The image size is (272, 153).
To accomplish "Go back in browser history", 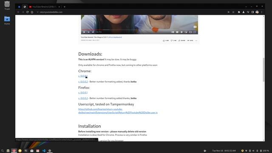I will [x=18, y=12].
